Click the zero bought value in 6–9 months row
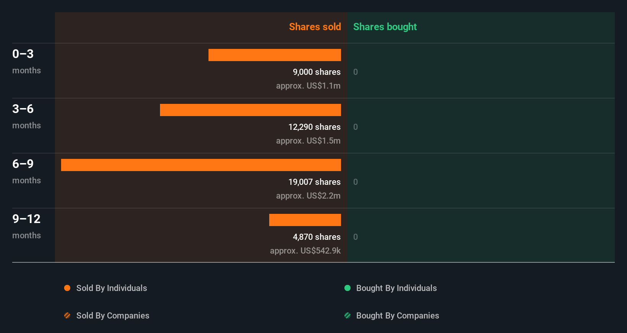Screen dimensions: 627x333 pyautogui.click(x=356, y=182)
